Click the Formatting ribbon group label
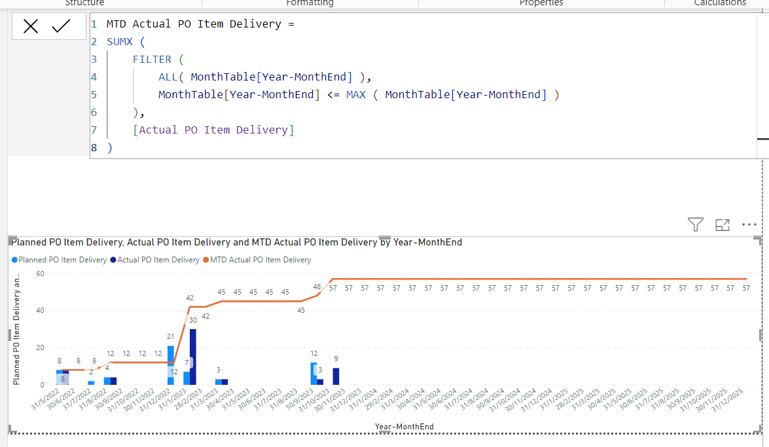The height and width of the screenshot is (447, 769). point(310,3)
